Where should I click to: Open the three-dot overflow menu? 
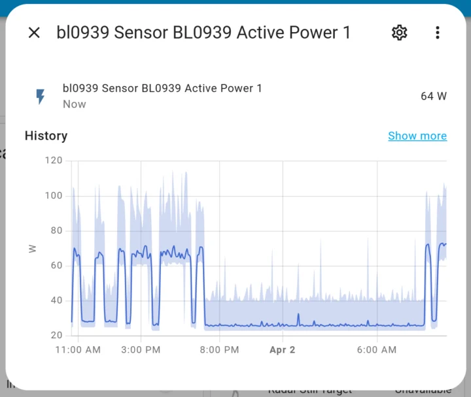pos(438,33)
